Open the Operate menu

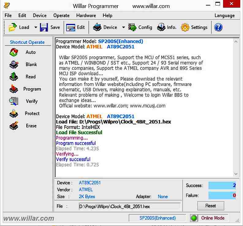61,16
